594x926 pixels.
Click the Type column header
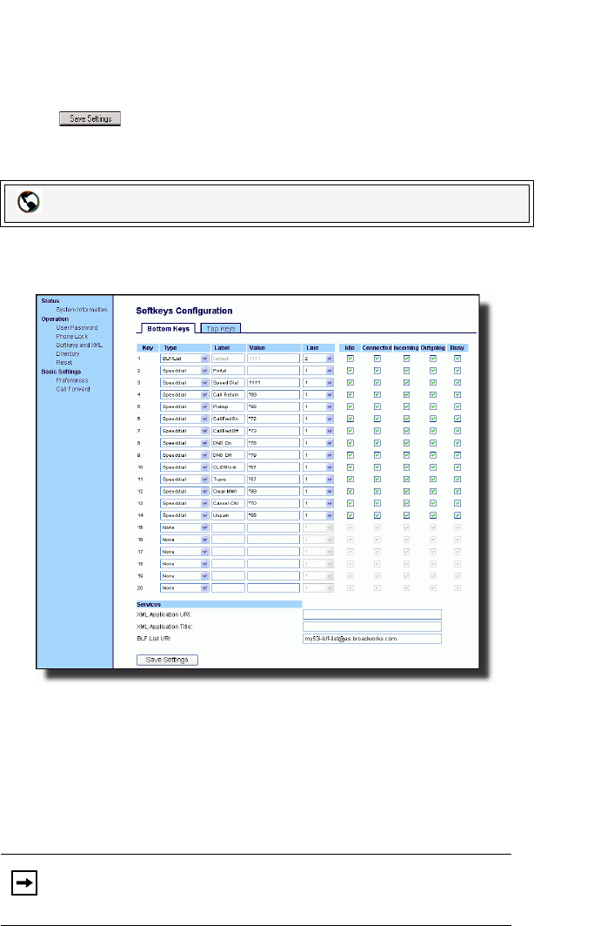(x=170, y=348)
